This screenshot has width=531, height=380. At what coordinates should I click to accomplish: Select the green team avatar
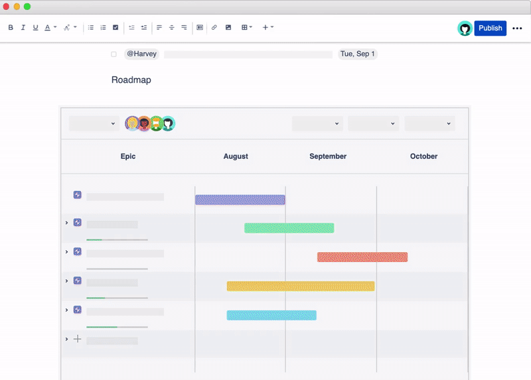[x=156, y=123]
